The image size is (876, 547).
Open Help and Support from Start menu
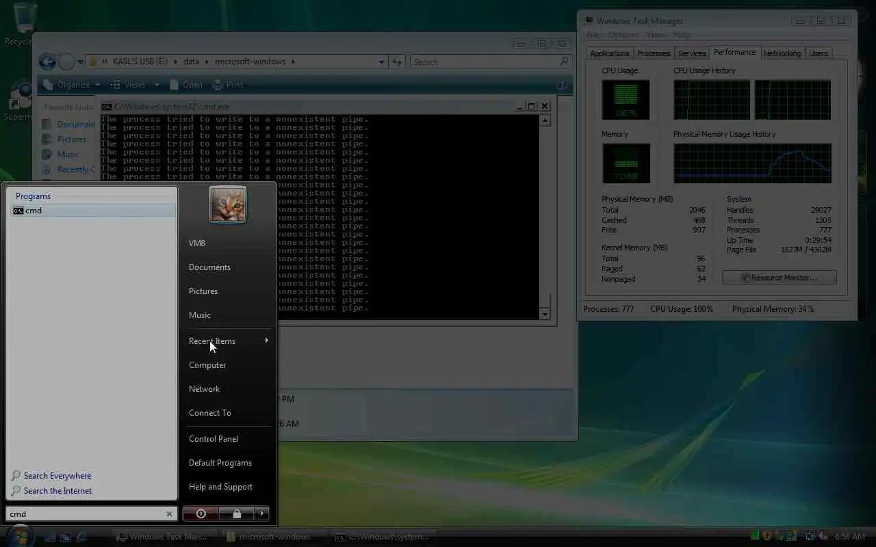coord(220,487)
